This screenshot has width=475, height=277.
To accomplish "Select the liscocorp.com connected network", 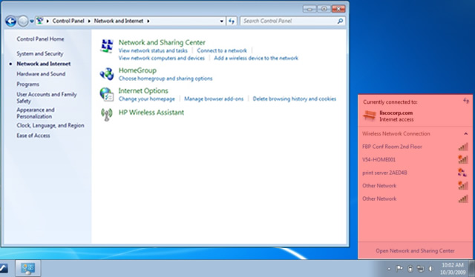I will pyautogui.click(x=415, y=116).
